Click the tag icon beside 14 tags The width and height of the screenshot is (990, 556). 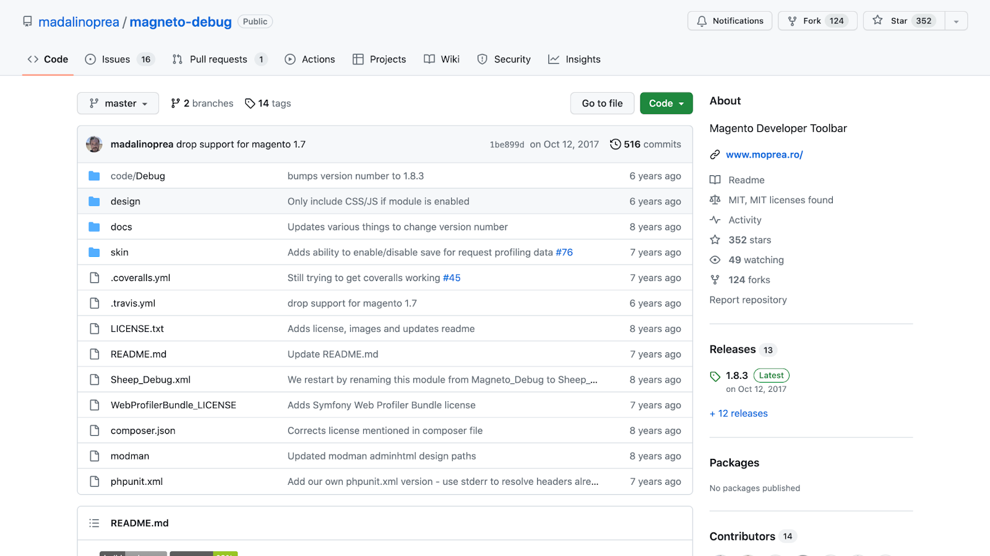point(250,103)
